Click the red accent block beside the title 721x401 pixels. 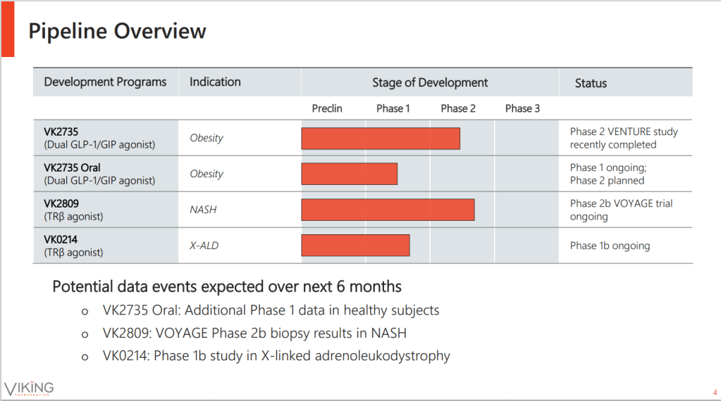(x=7, y=29)
